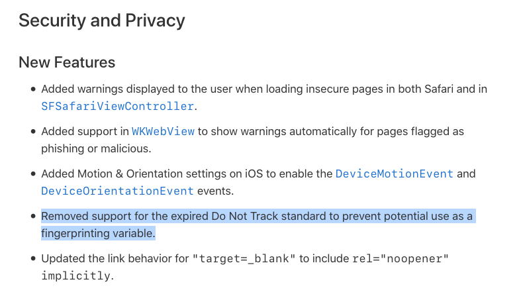Screen dimensions: 519x306
Task: Click the word 'implicitly' in monospace
Action: (x=75, y=276)
